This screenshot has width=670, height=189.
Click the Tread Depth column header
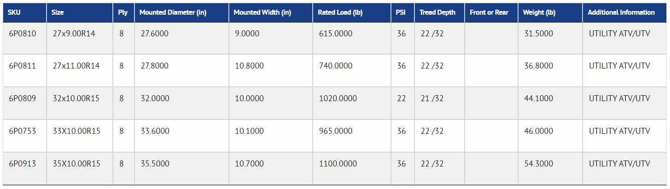[437, 12]
